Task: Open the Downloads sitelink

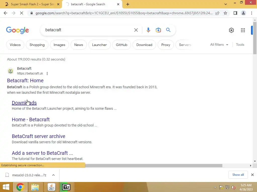Action: click(24, 103)
